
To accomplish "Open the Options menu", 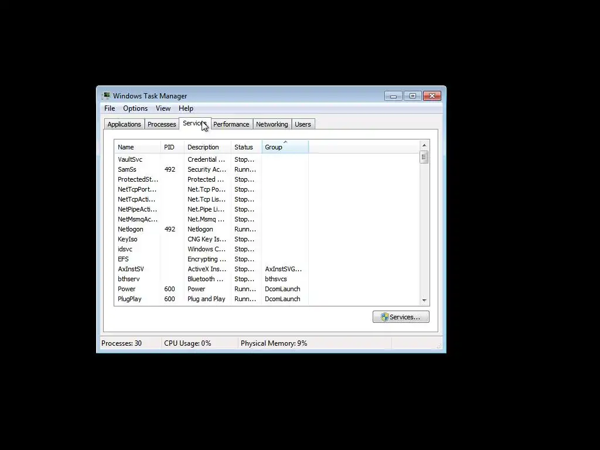I will 135,108.
